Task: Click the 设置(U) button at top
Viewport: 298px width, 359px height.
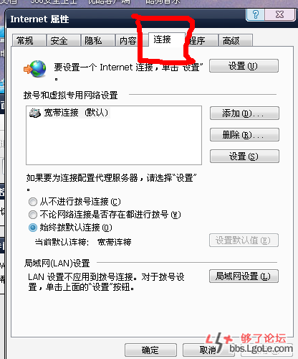Action: (244, 66)
